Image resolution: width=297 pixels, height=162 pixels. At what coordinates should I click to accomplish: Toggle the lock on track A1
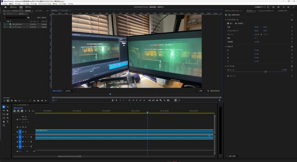point(17,137)
